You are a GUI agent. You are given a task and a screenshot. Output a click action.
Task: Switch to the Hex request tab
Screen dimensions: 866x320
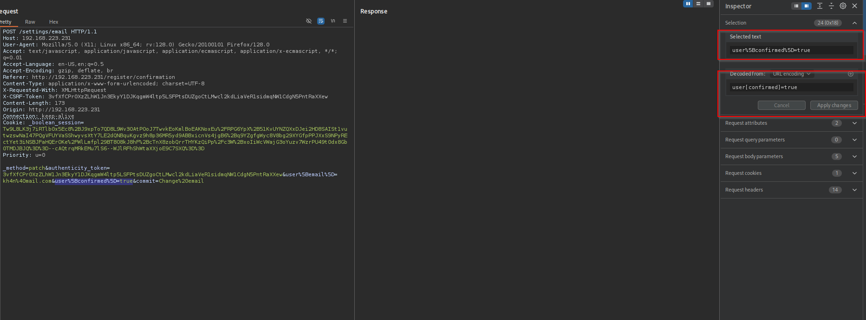(54, 22)
